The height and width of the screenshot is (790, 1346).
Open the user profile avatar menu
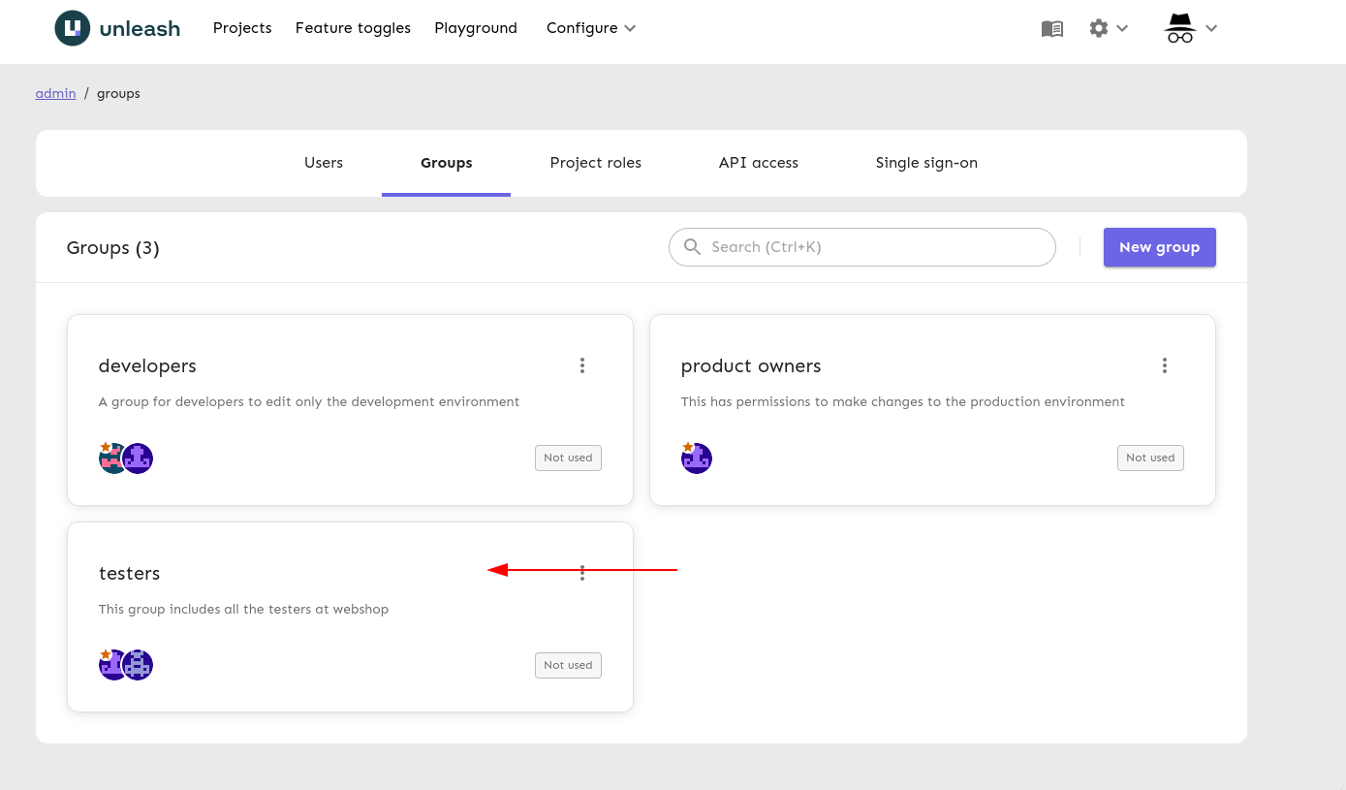[x=1189, y=29]
